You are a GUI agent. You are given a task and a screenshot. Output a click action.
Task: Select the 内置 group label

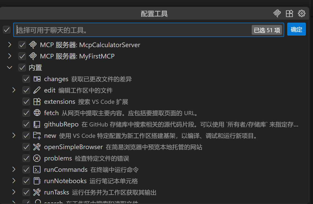[x=35, y=67]
